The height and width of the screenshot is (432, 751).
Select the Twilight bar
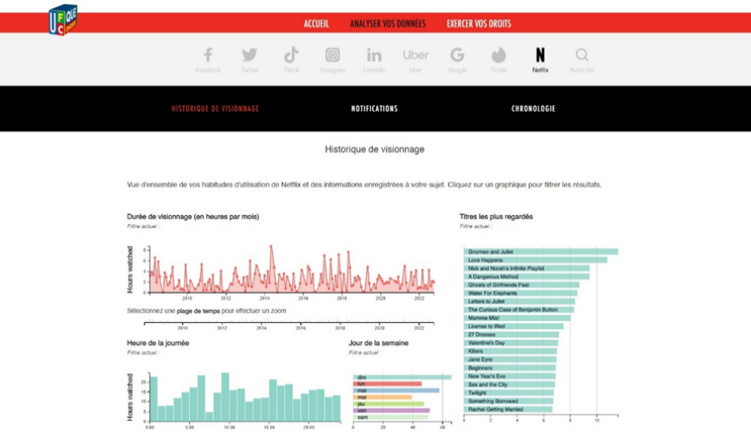(x=509, y=392)
